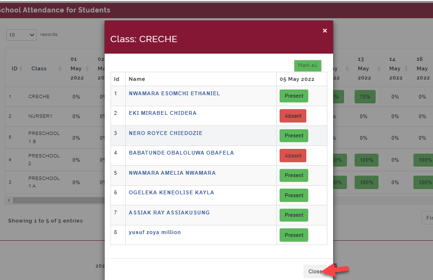Click 0% cell for CRECHE on 14 May

click(395, 97)
